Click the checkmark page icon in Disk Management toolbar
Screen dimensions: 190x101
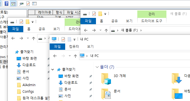pos(28,4)
